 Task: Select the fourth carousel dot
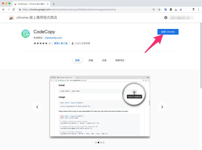104,142
